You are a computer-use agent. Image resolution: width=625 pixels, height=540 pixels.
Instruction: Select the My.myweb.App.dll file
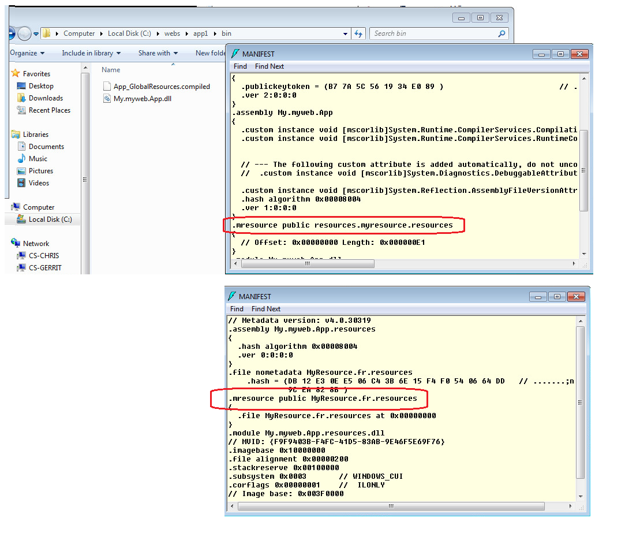click(x=143, y=99)
